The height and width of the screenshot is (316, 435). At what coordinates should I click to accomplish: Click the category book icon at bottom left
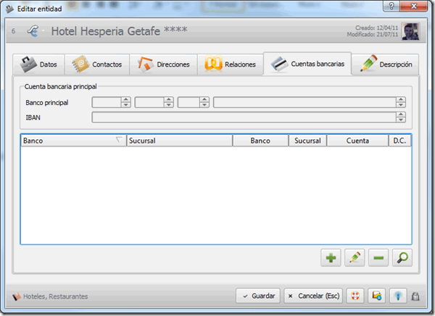point(17,296)
